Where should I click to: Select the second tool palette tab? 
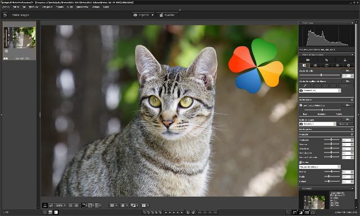(x=315, y=65)
